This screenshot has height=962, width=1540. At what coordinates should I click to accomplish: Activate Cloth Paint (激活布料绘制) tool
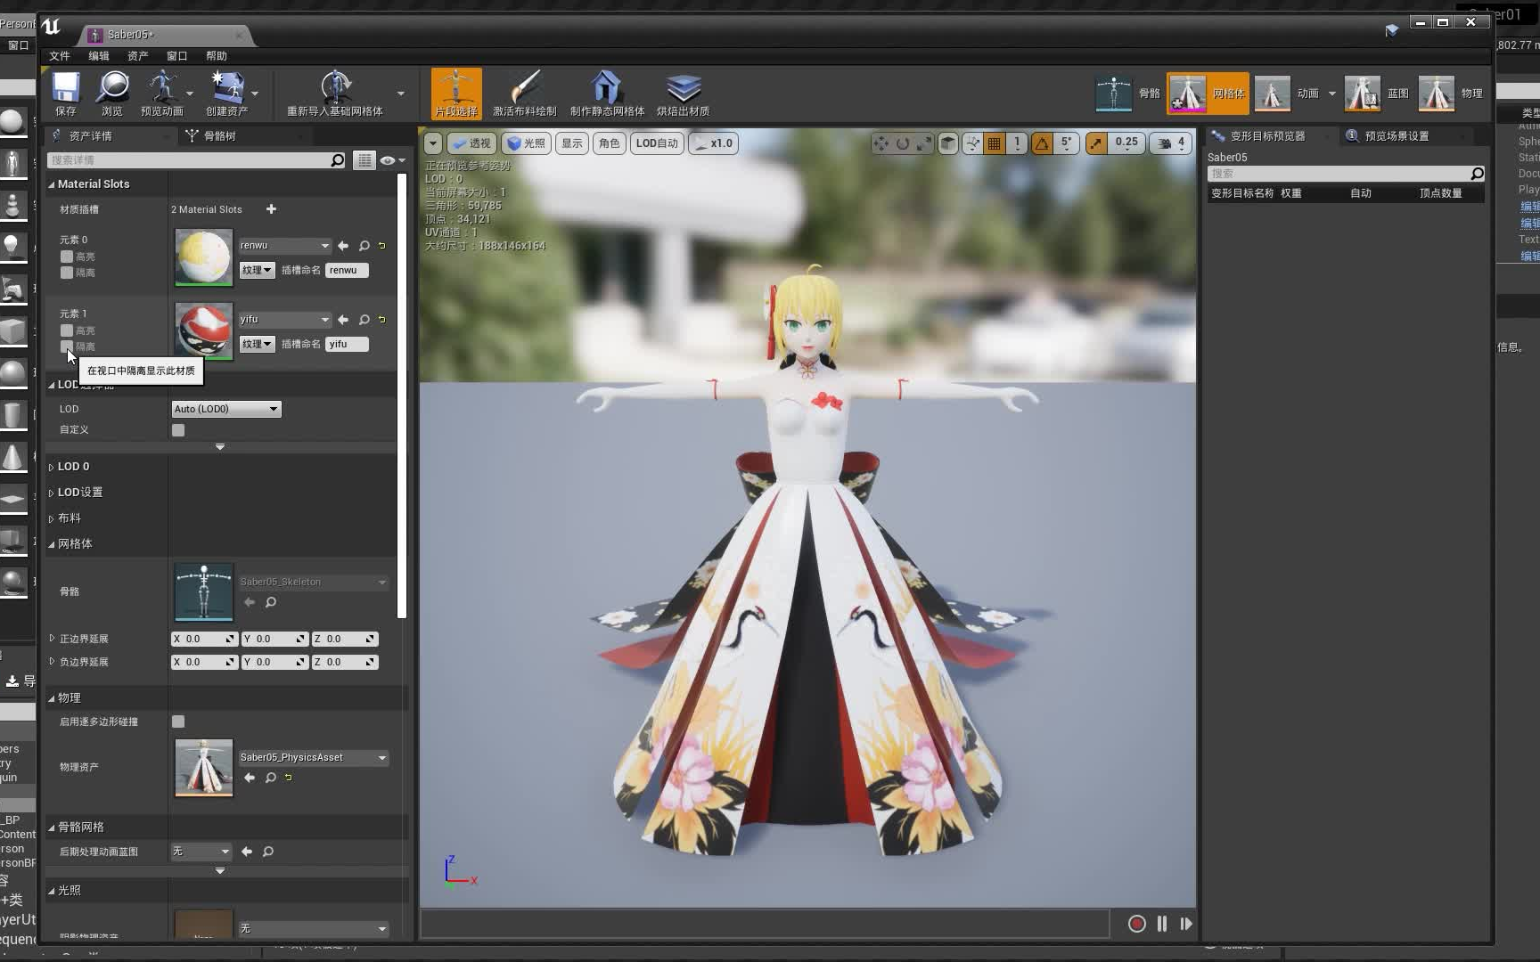[524, 94]
